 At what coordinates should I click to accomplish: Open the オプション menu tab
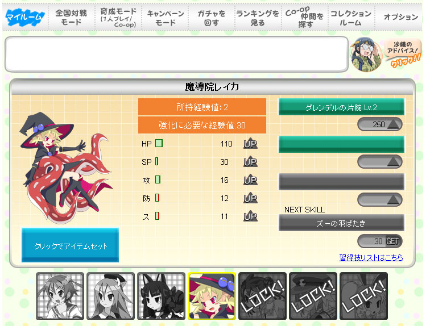(x=400, y=18)
